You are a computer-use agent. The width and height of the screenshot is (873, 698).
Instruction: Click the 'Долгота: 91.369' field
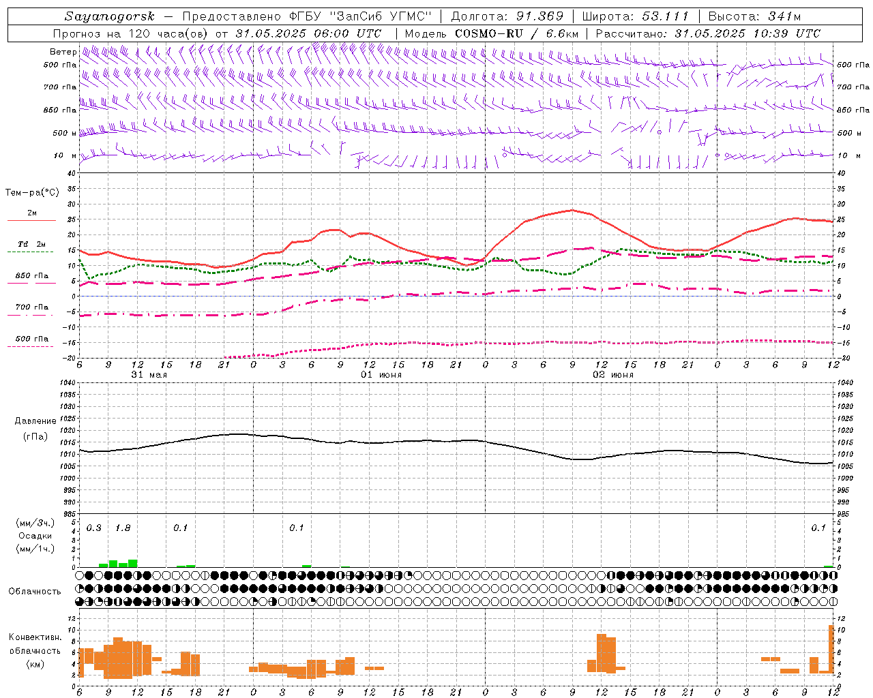(507, 16)
